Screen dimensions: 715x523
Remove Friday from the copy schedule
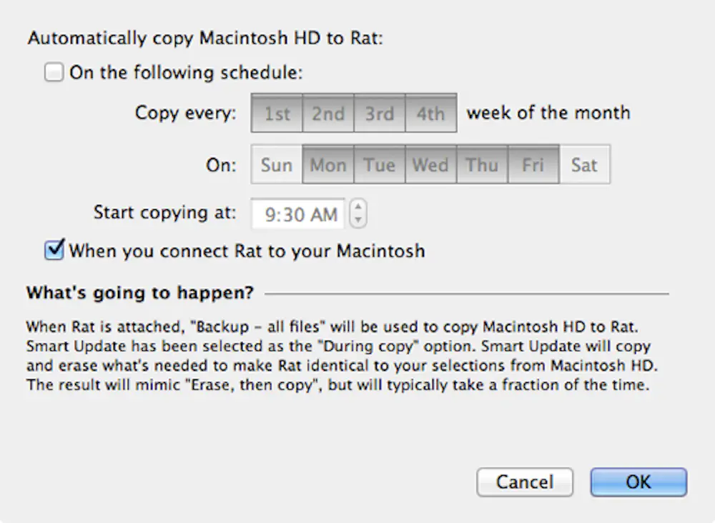533,164
